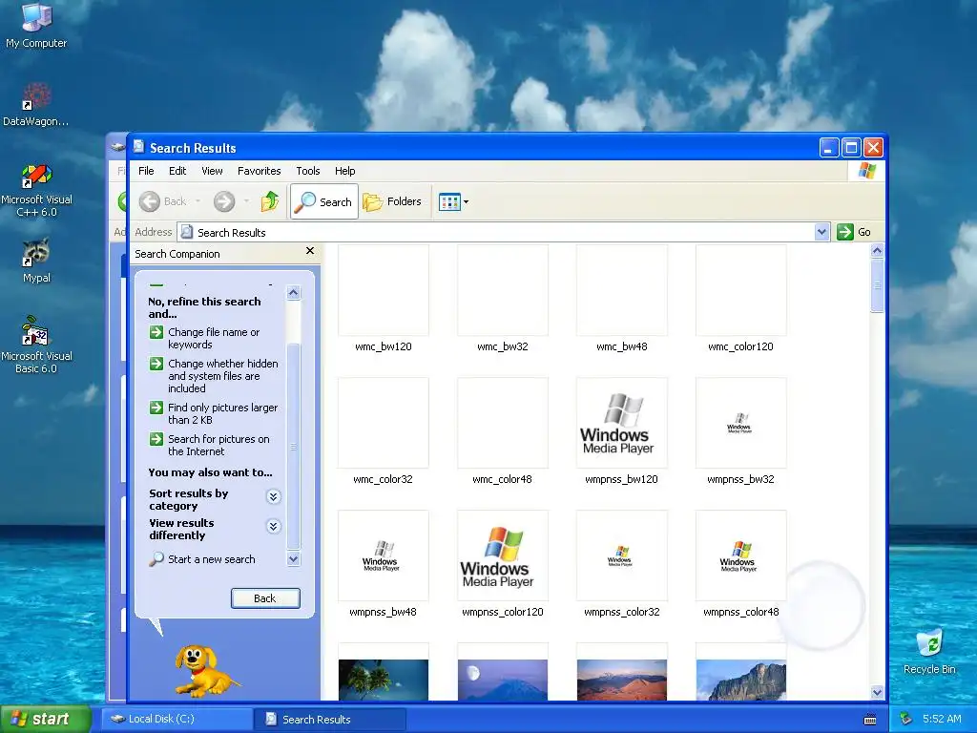Select the red desert dunes wallpaper thumbnail
977x733 pixels.
pos(622,680)
